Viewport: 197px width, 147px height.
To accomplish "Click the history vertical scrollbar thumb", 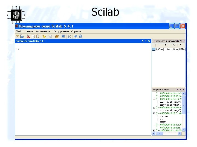I will pyautogui.click(x=184, y=105).
